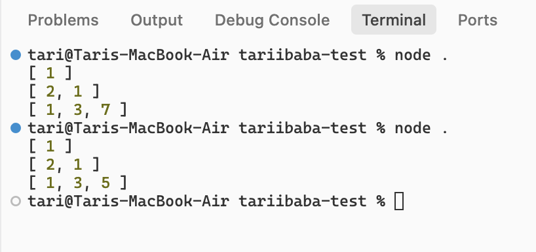536x252 pixels.
Task: Click the first '[ 1 ]' output line
Action: pyautogui.click(x=50, y=73)
